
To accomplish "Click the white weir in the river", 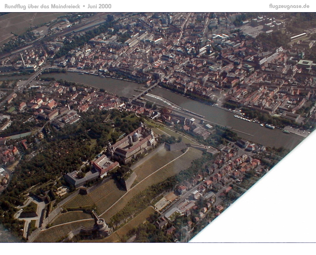I will [163, 101].
